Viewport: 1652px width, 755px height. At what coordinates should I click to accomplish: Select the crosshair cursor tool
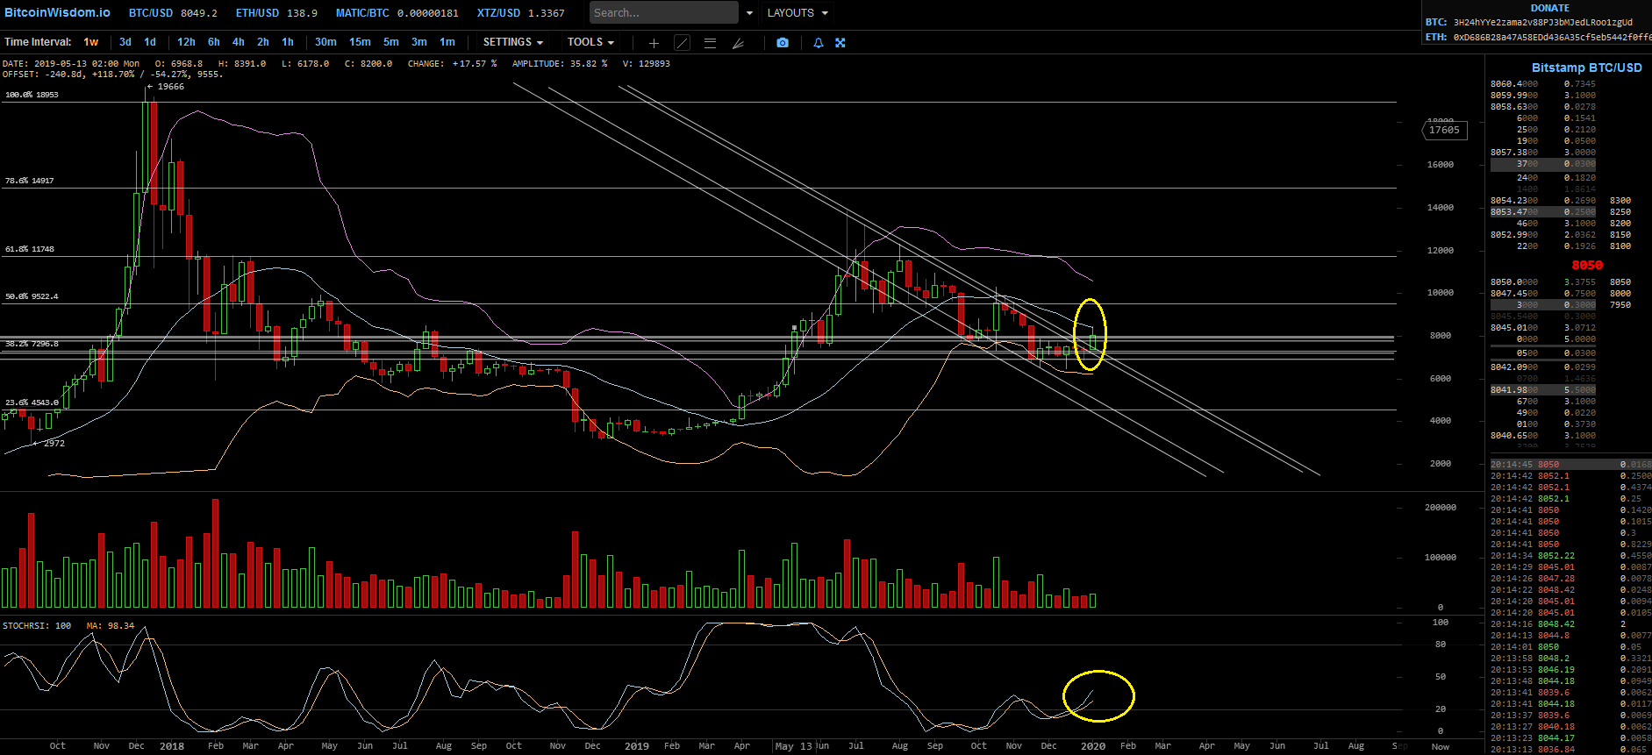(x=654, y=42)
